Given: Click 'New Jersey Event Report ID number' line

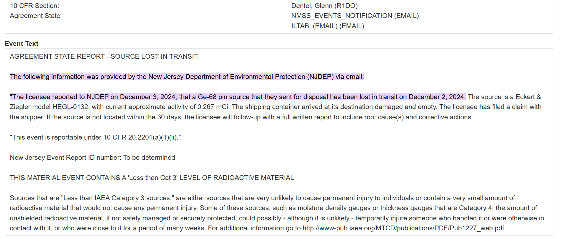Looking at the screenshot, I should coord(92,158).
